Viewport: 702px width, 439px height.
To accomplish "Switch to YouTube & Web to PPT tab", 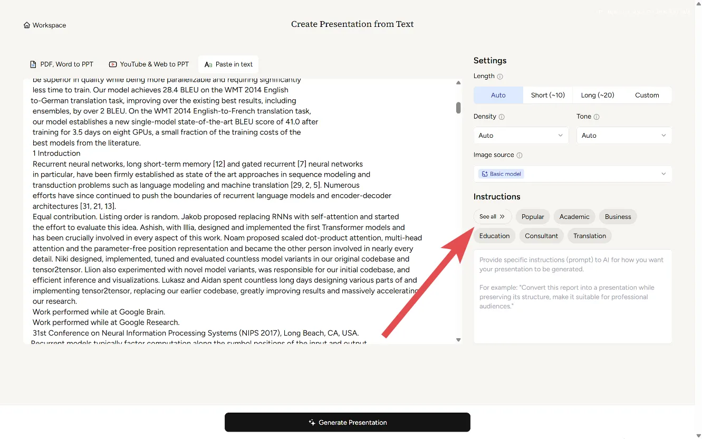I will point(149,64).
